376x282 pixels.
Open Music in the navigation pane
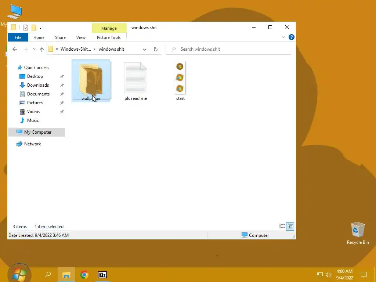(x=33, y=120)
